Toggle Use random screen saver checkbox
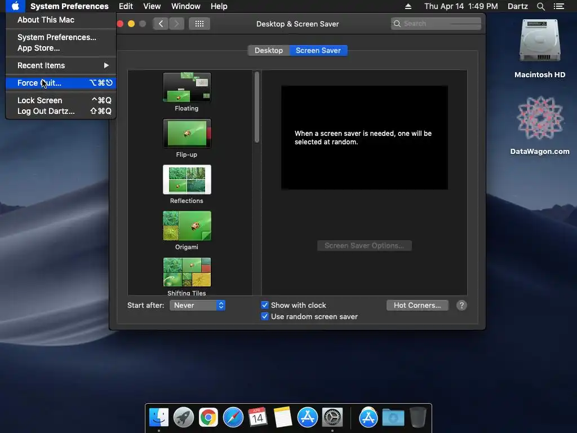This screenshot has width=577, height=433. click(x=265, y=316)
